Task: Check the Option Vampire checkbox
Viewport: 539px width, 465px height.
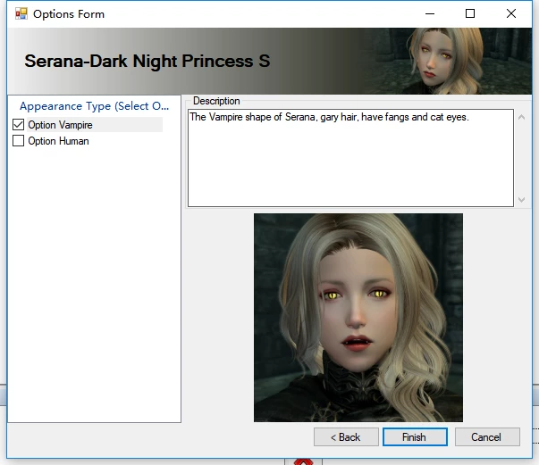Action: point(18,125)
